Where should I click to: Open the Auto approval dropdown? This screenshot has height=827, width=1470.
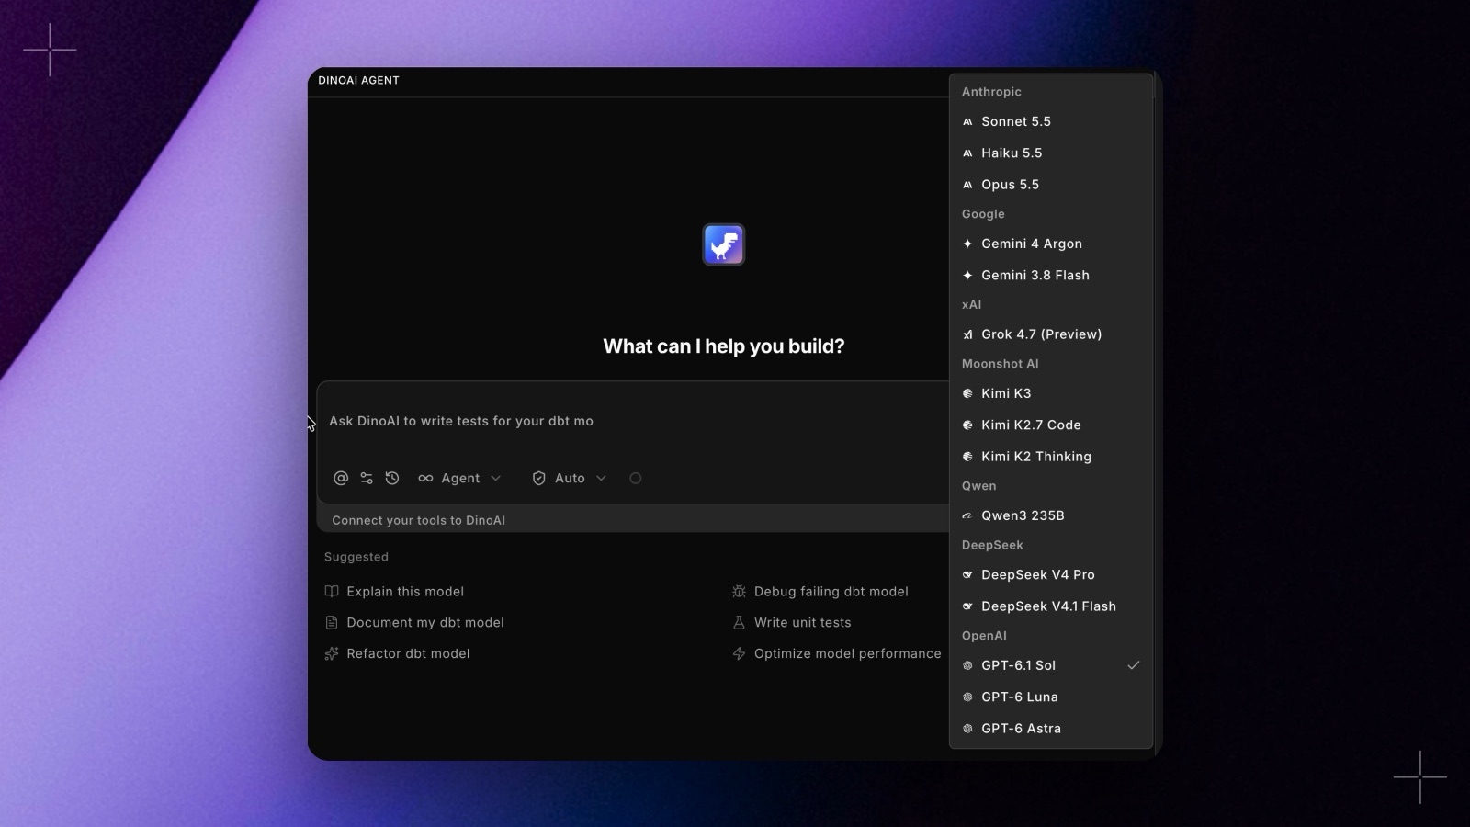(x=570, y=478)
